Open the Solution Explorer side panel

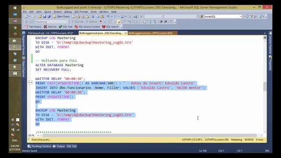pos(270,43)
